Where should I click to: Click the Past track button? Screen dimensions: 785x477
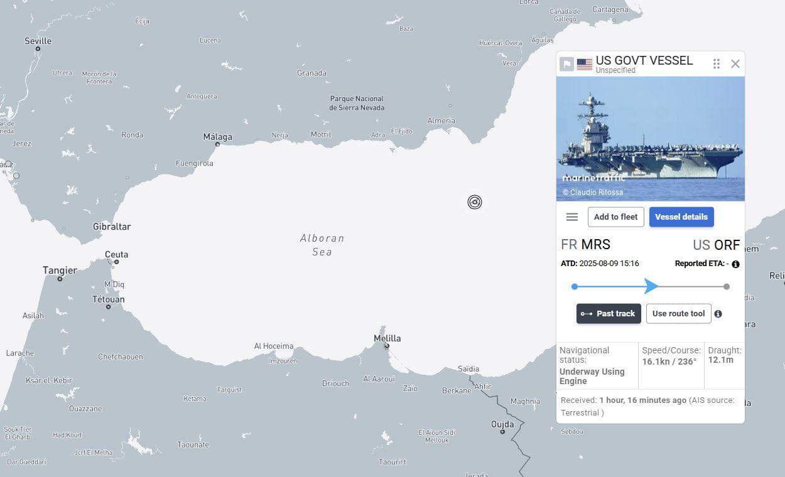[609, 314]
